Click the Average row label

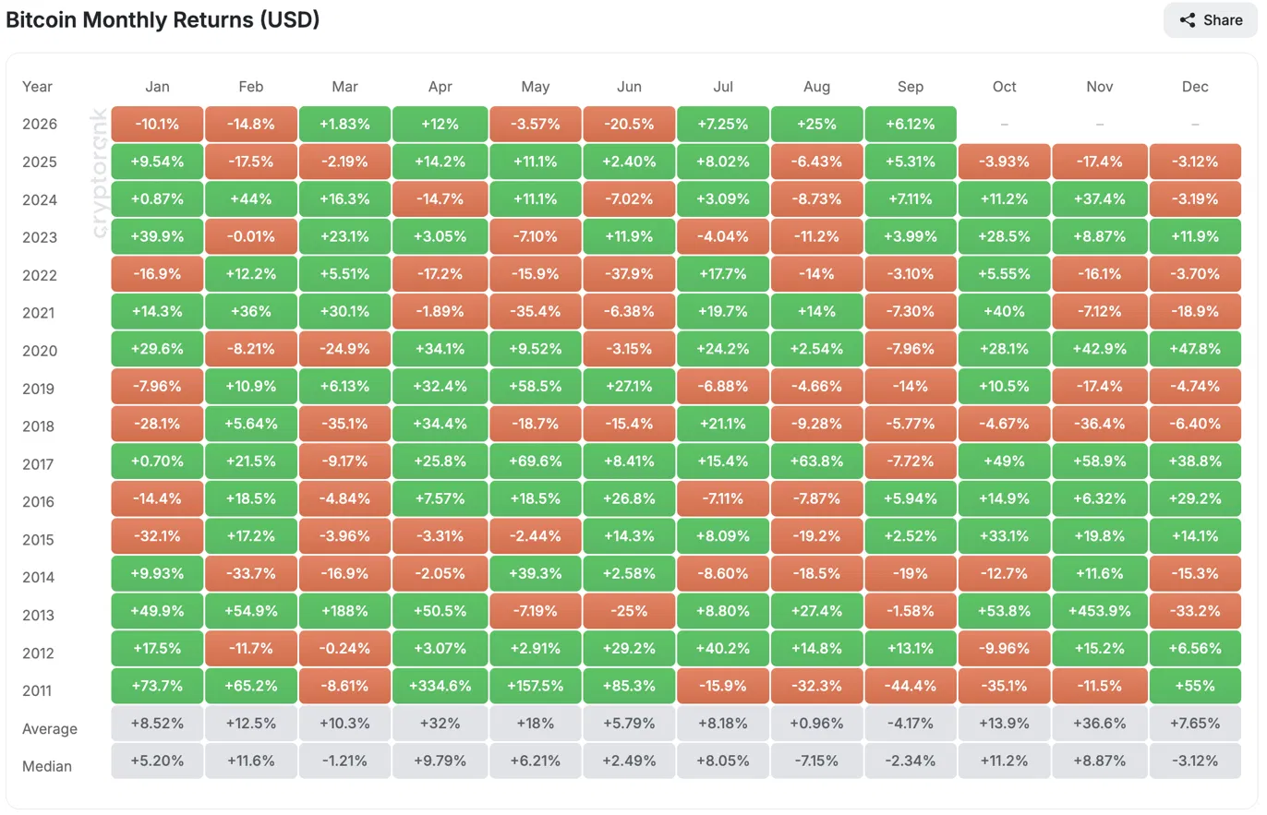pos(50,728)
